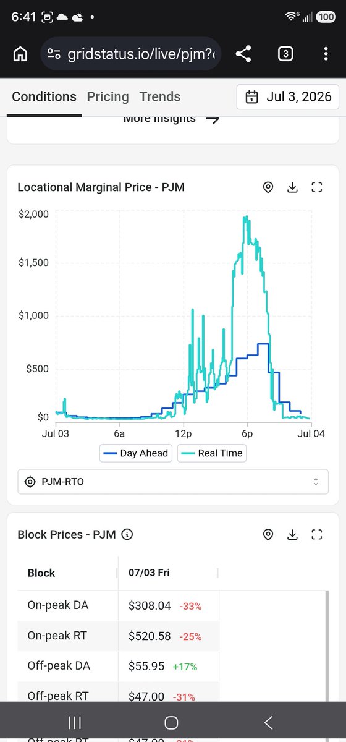The width and height of the screenshot is (346, 742).
Task: Switch to the Pricing tab
Action: pyautogui.click(x=108, y=96)
